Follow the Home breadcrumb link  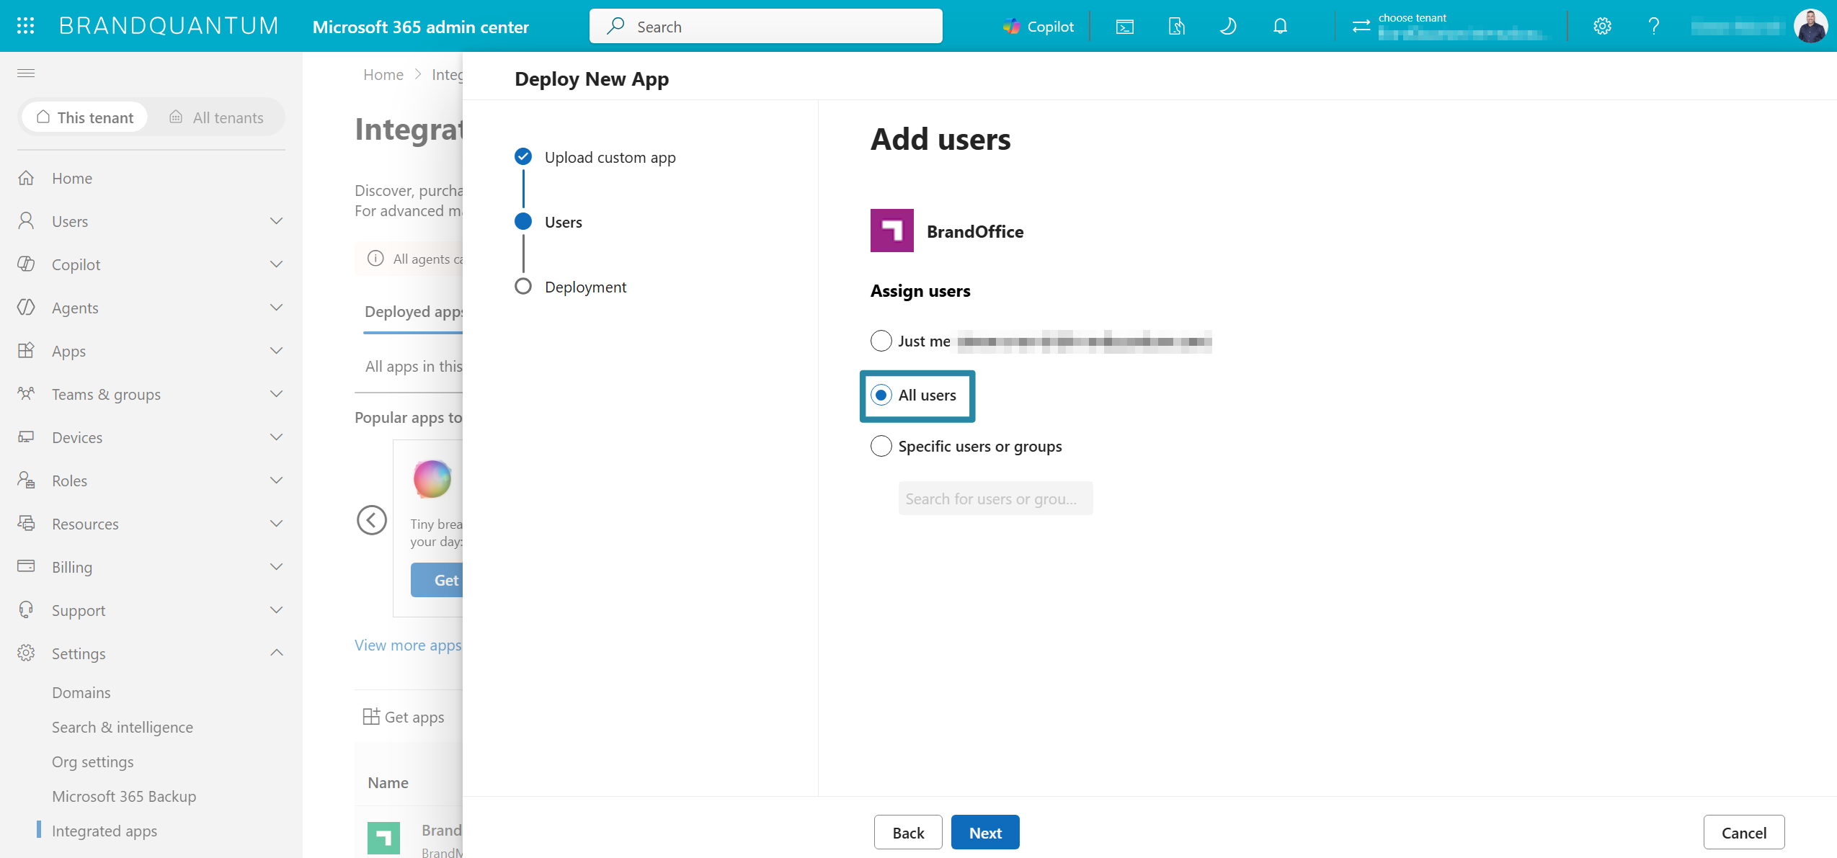[383, 75]
